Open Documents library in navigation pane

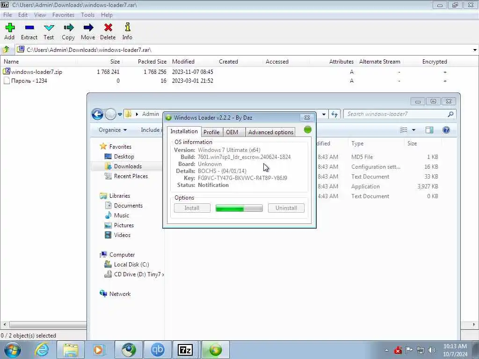[x=128, y=206]
